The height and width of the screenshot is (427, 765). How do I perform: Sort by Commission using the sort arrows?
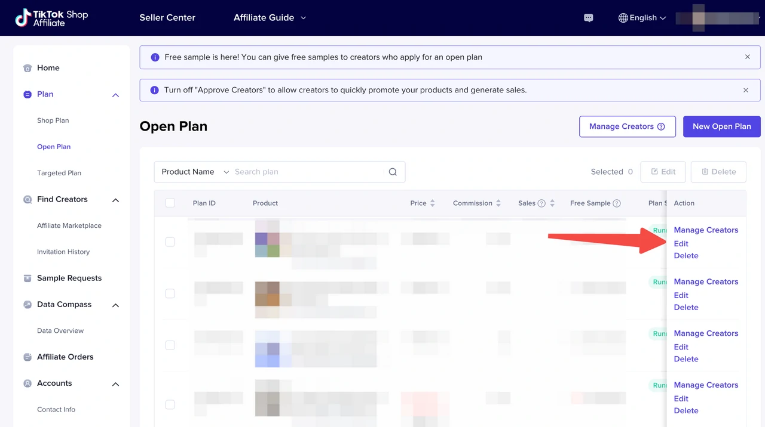[x=498, y=203]
